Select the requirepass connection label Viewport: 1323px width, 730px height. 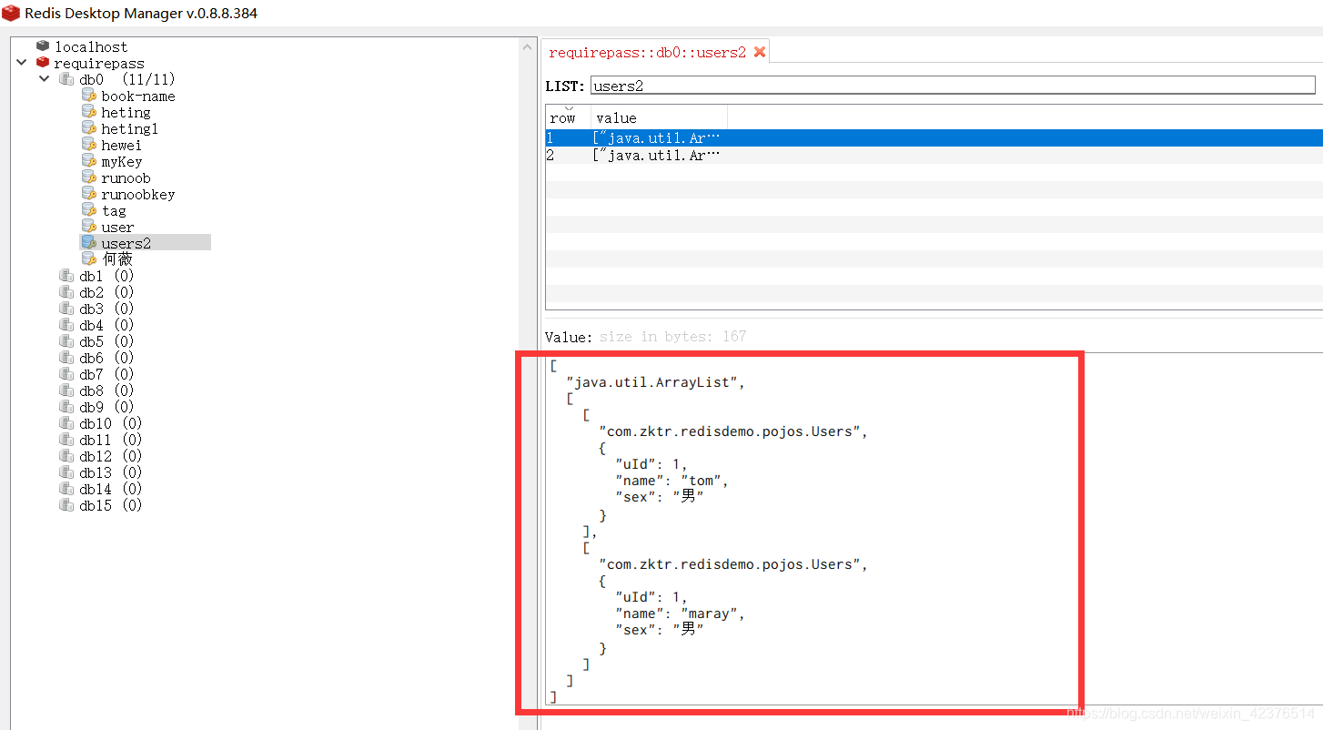pos(98,64)
